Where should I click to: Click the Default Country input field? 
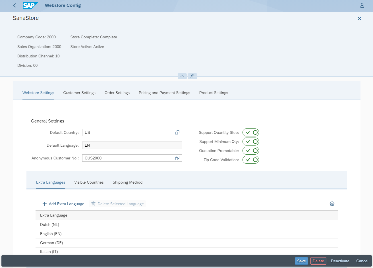tap(132, 132)
